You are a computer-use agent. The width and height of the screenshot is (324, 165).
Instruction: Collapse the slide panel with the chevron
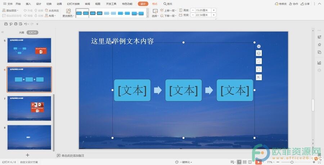[3, 32]
